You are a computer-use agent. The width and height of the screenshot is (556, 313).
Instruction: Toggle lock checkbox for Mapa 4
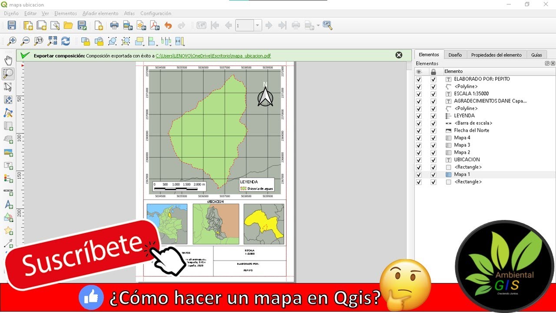433,138
